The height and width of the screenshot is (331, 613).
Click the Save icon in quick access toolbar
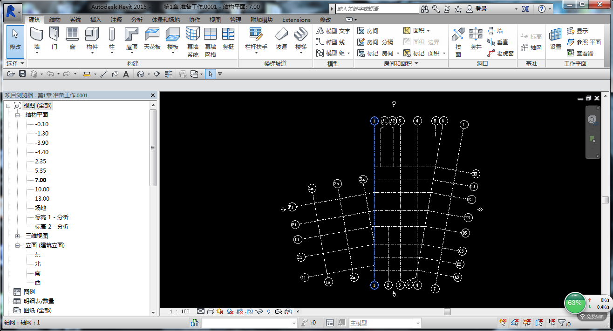[x=22, y=74]
